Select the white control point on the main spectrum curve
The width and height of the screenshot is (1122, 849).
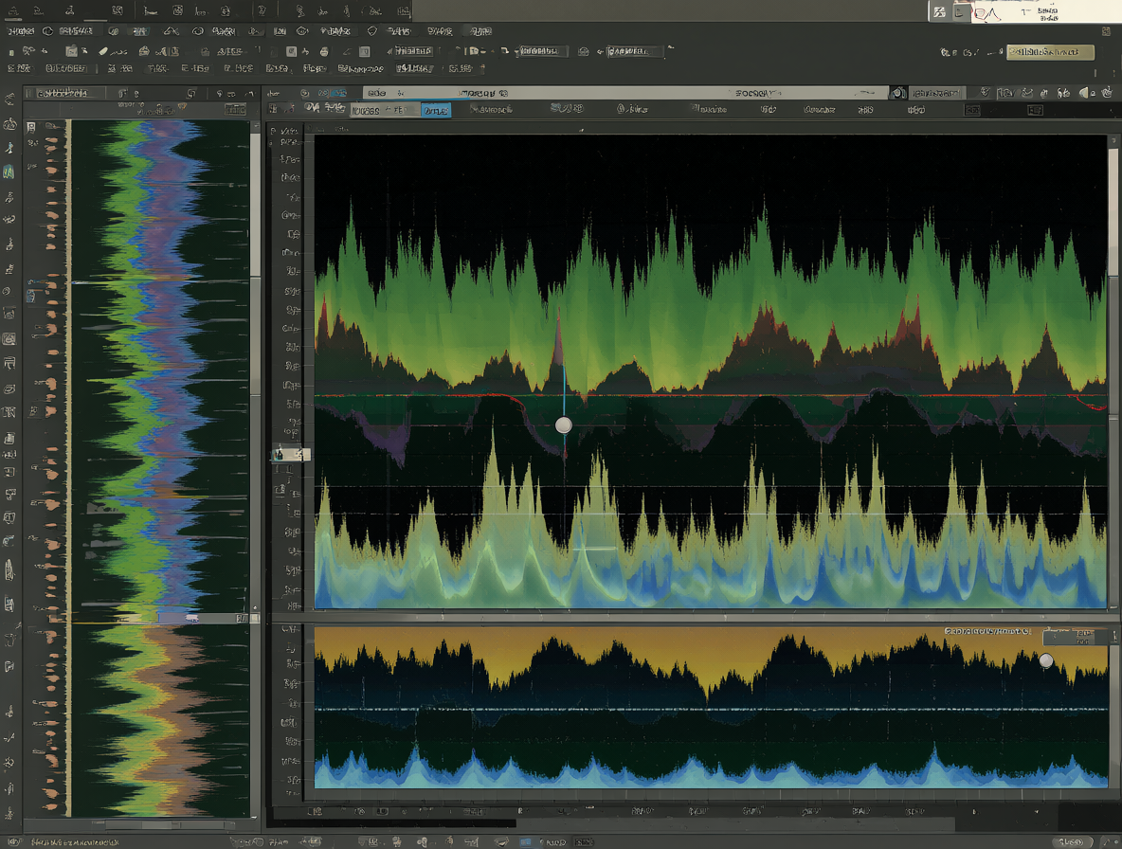(x=564, y=425)
